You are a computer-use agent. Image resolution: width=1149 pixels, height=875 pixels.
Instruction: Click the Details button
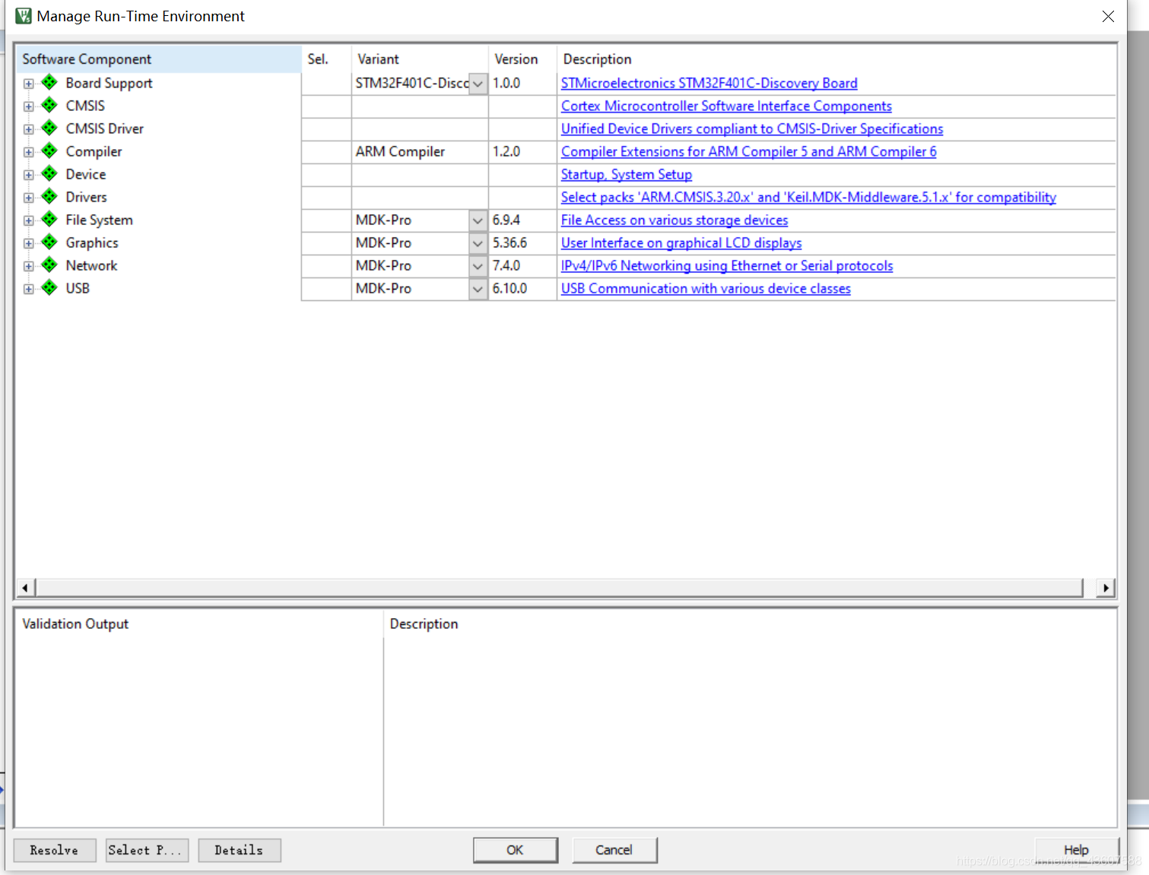(240, 850)
